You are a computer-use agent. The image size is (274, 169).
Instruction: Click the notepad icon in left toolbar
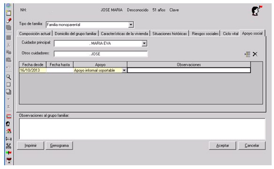coord(8,13)
